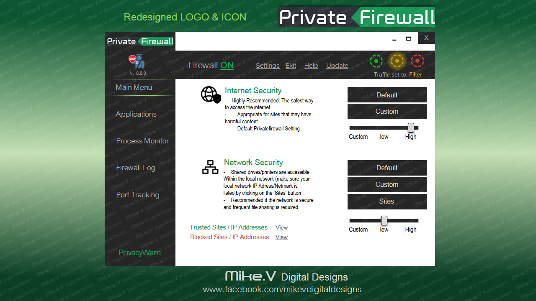Click the Internet Security level slider handle
Viewport: 536px width, 301px height.
(411, 128)
